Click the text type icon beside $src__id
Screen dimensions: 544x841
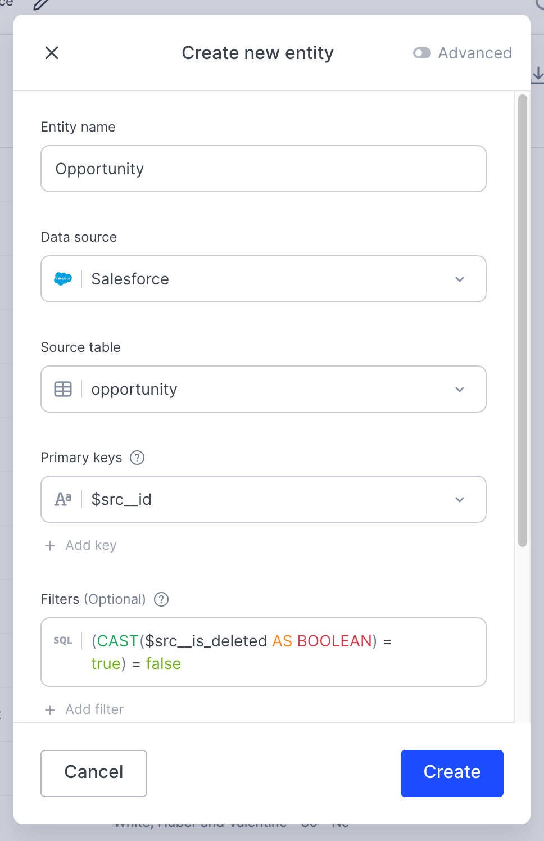(x=63, y=499)
